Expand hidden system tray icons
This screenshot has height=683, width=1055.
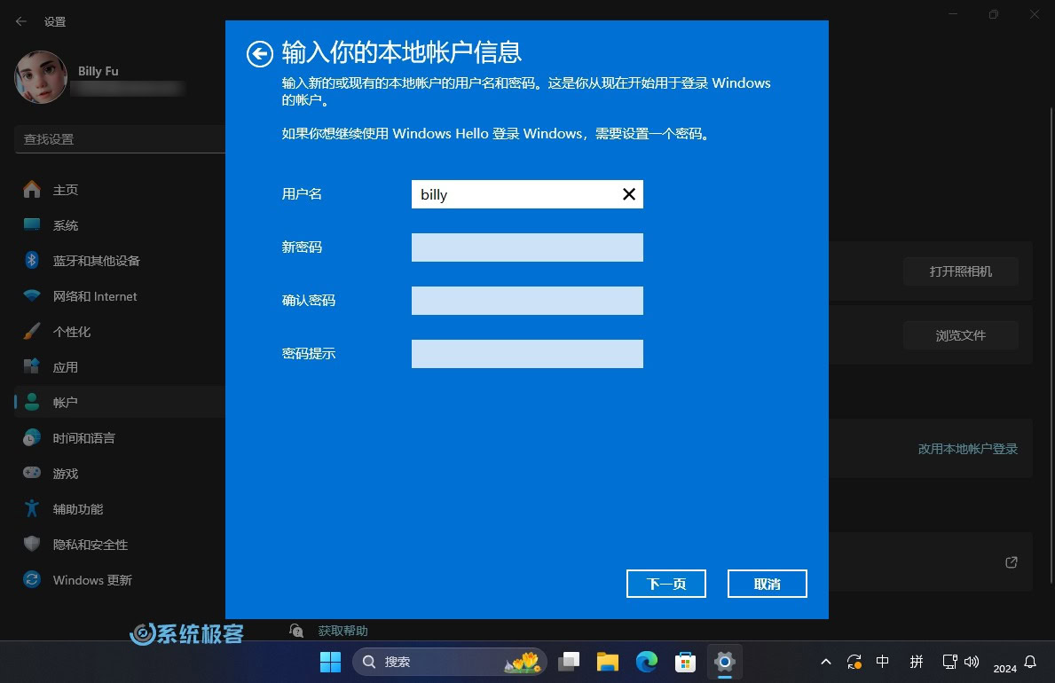[x=825, y=662]
